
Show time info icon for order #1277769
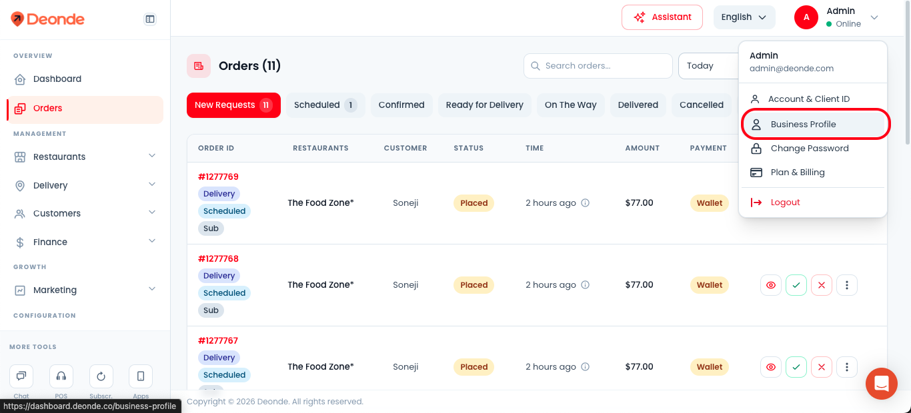[x=586, y=203]
